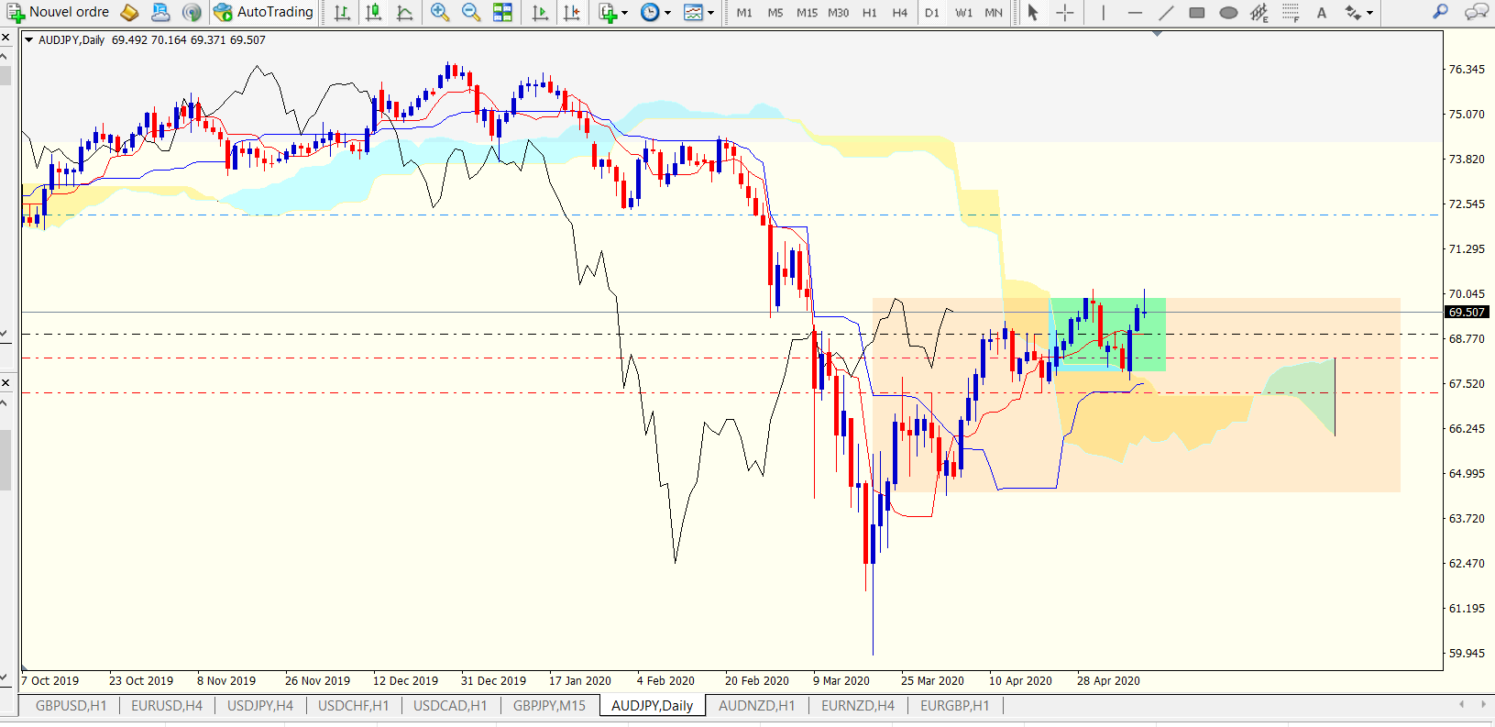
Task: Open the tile windows layout icon
Action: pos(502,12)
